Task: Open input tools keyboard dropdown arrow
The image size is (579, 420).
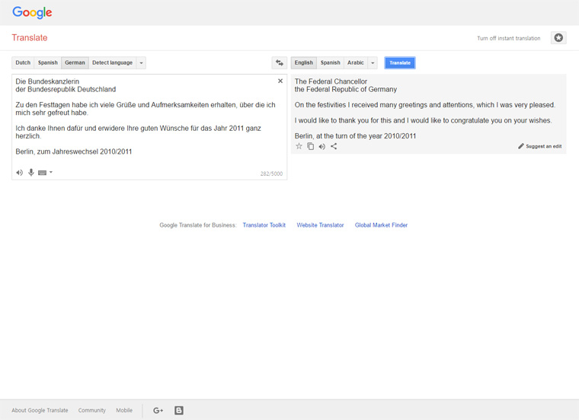Action: point(51,173)
